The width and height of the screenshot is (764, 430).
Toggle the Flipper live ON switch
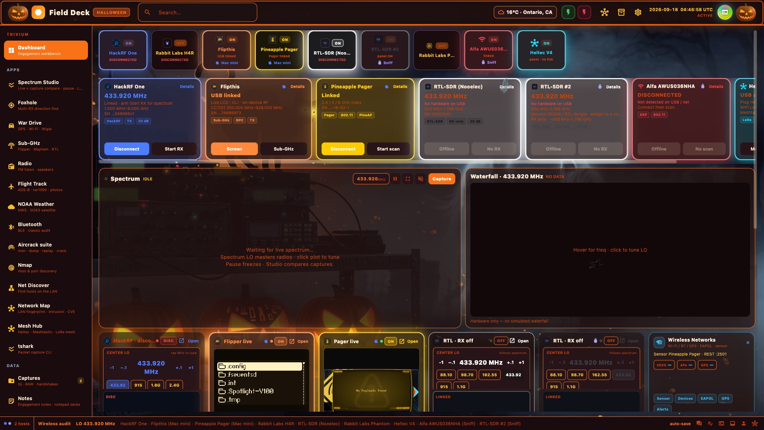point(281,341)
